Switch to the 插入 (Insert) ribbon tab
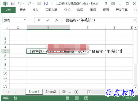 pos(35,10)
